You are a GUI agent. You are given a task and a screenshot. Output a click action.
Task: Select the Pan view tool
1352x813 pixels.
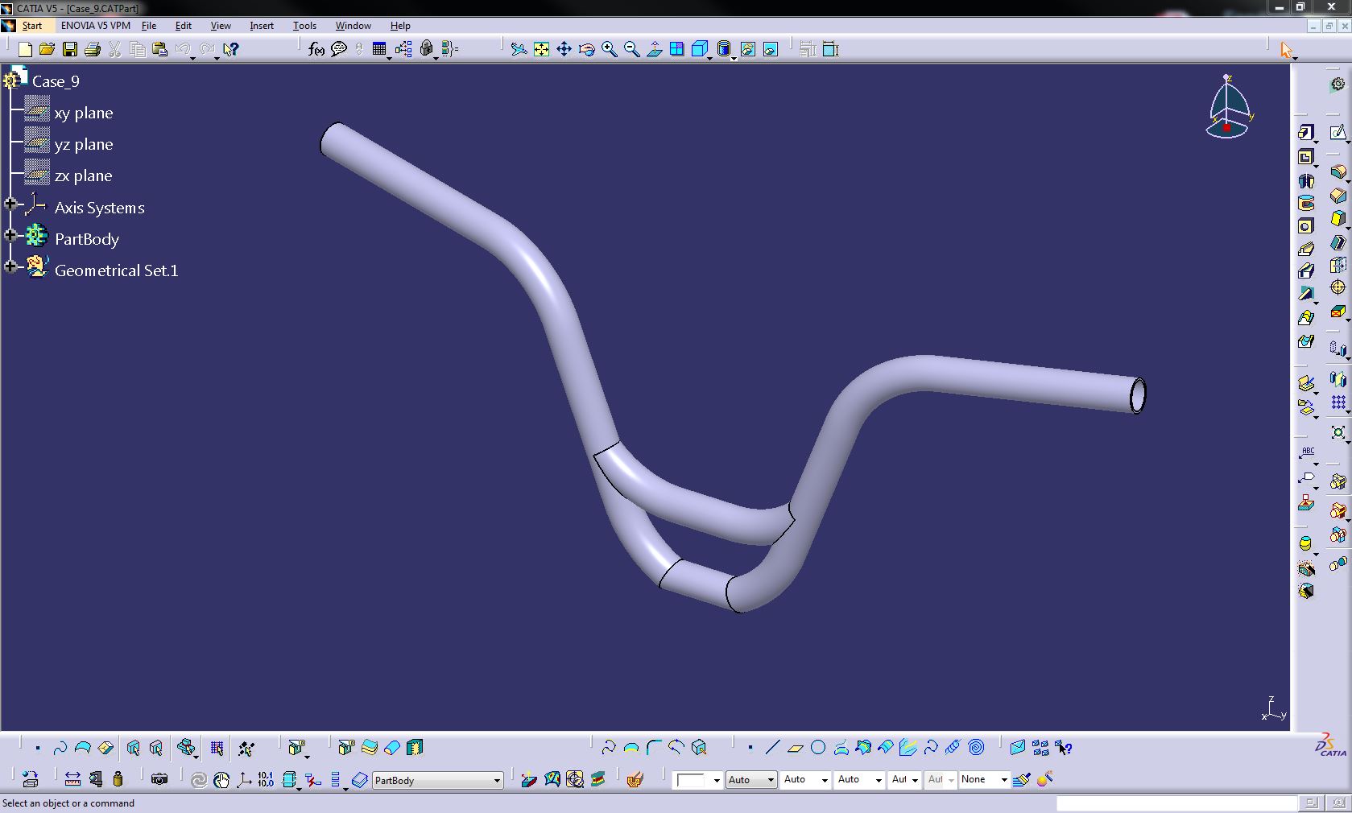pyautogui.click(x=564, y=49)
